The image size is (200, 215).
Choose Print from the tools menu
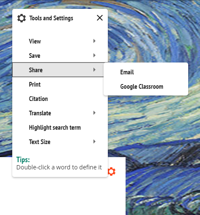[x=60, y=84]
